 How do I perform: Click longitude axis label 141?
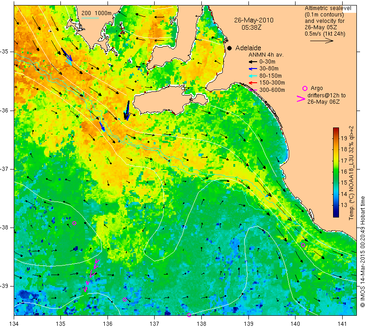click(342, 324)
